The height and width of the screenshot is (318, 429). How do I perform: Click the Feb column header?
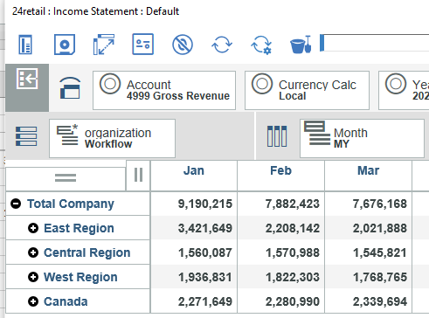[280, 170]
